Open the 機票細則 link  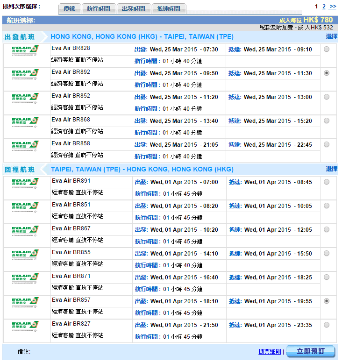point(269,351)
